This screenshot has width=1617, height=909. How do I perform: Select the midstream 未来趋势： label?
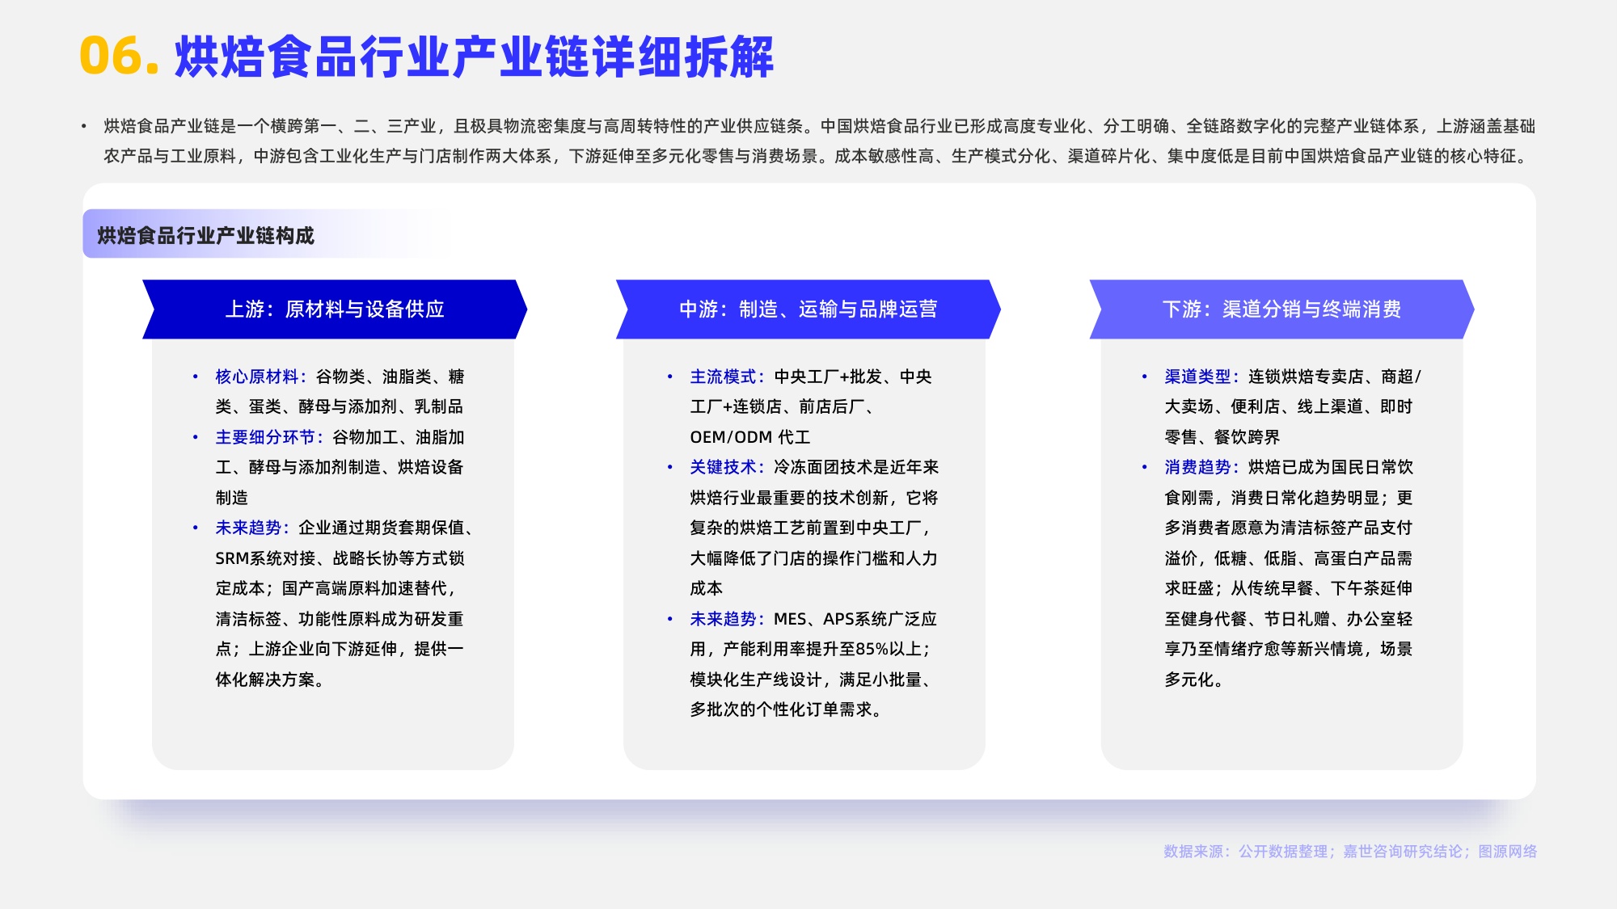tap(728, 619)
